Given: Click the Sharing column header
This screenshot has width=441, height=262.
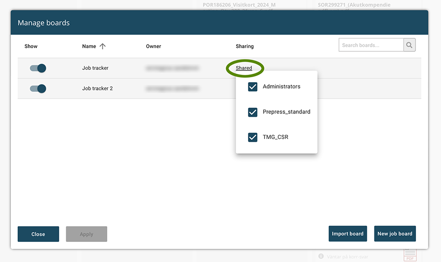Looking at the screenshot, I should coord(245,46).
